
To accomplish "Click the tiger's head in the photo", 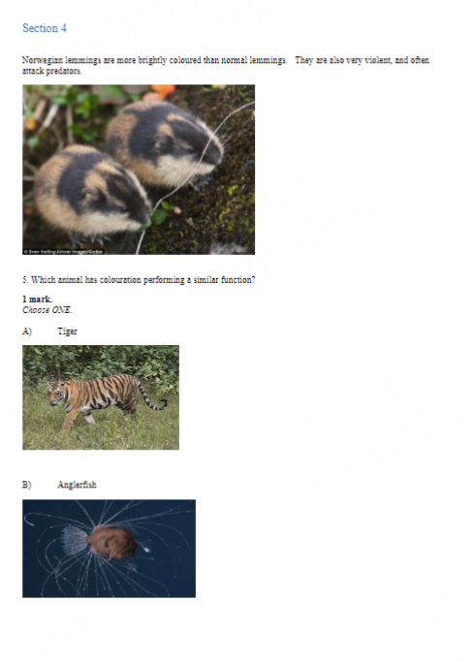I will [x=55, y=394].
